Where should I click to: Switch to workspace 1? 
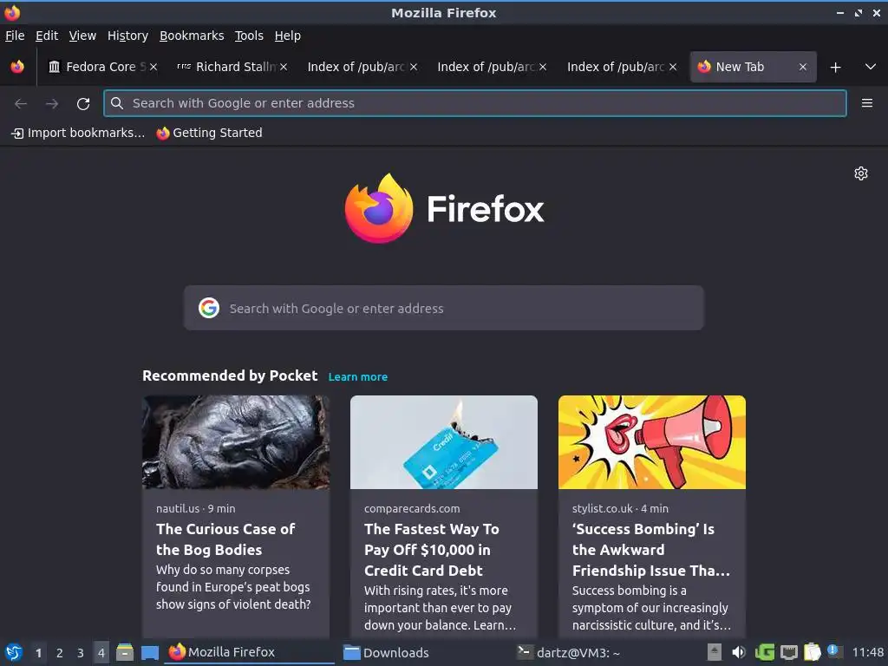coord(38,653)
